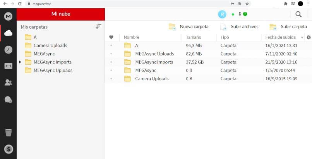Click the green online status dot
Screen dimensions: 312x159
coord(233,14)
